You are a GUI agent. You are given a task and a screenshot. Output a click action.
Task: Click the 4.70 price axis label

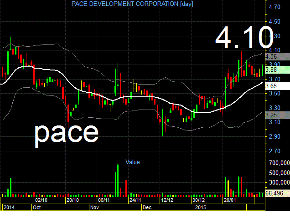point(274,7)
